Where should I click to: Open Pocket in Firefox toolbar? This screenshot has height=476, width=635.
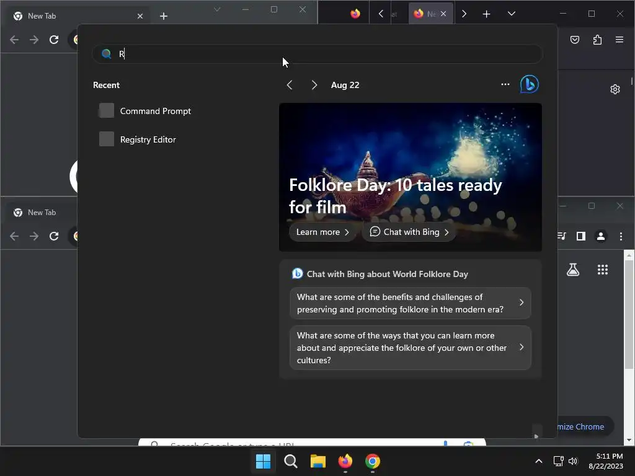click(575, 40)
